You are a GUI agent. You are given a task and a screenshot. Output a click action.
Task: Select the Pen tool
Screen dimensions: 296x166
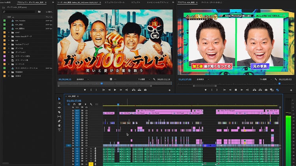click(x=59, y=121)
